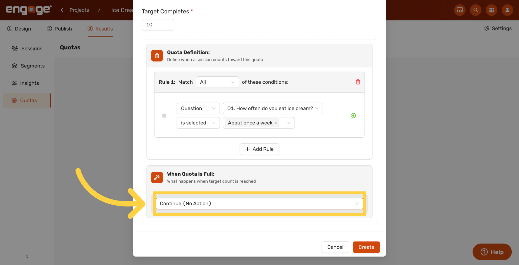Open the 'Continue (No Action)' dropdown
The image size is (519, 265).
click(x=259, y=203)
